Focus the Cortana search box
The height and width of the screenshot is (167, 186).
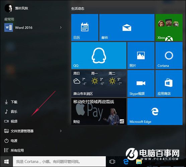pos(59,162)
